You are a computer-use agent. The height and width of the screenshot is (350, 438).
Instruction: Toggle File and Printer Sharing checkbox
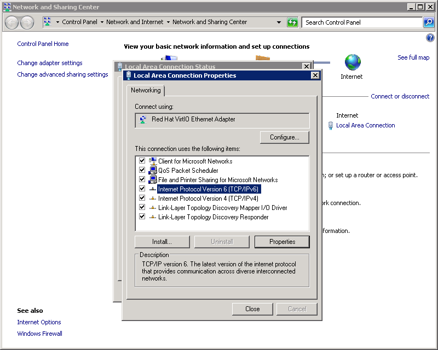pyautogui.click(x=142, y=179)
